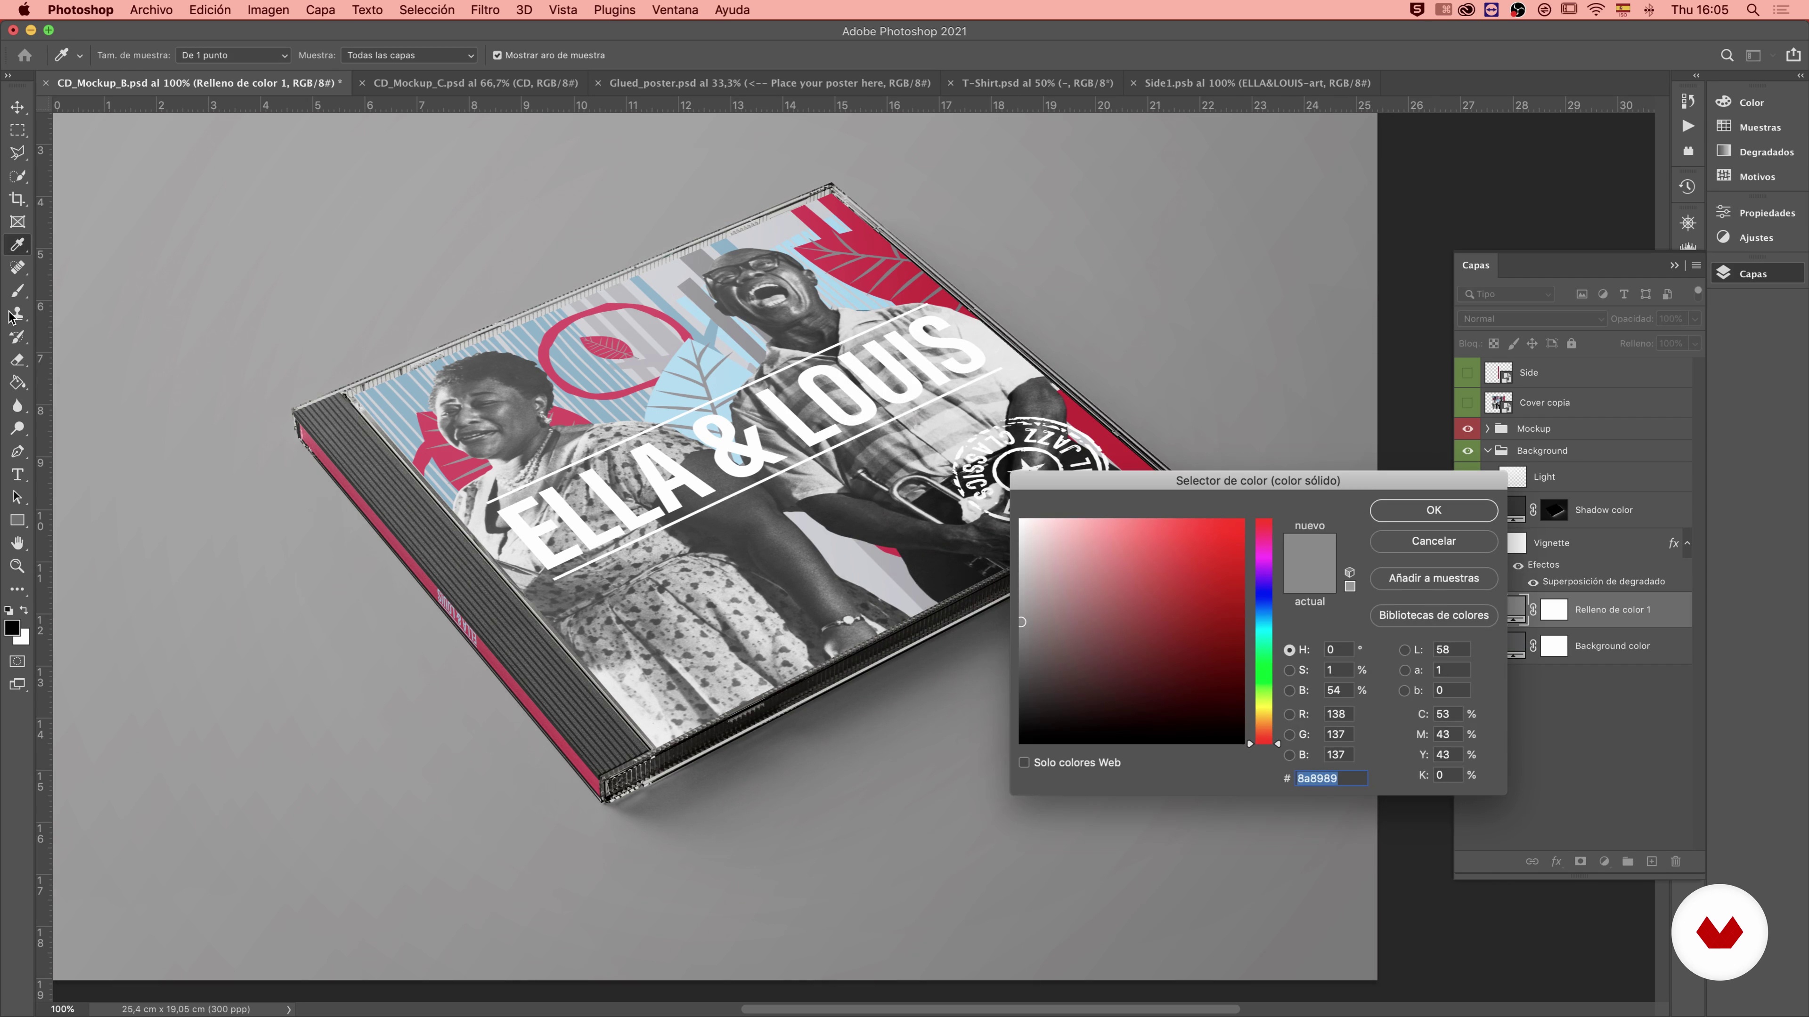Select the Dodge tool
The height and width of the screenshot is (1017, 1809).
17,429
